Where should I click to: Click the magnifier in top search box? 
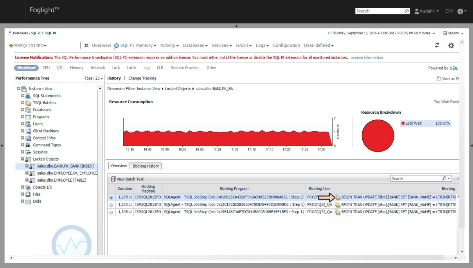pos(407,11)
